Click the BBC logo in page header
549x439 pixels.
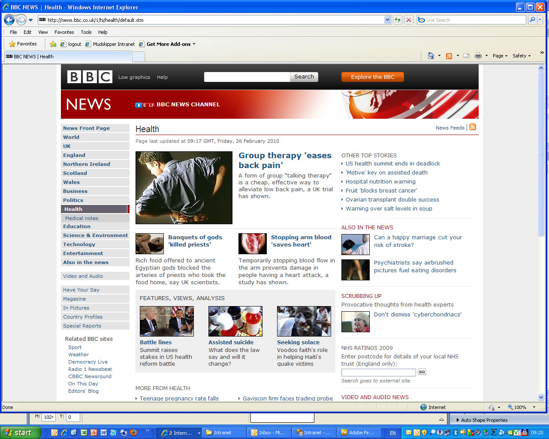point(90,77)
